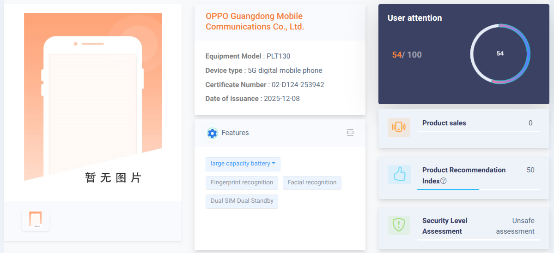Image resolution: width=554 pixels, height=253 pixels.
Task: Click the collapse icon in Features header
Action: 350,133
